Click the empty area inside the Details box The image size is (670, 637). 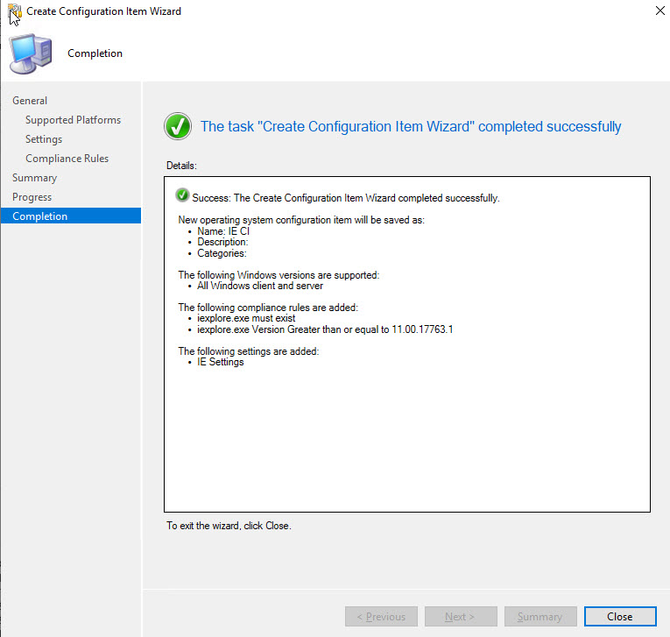(x=406, y=438)
